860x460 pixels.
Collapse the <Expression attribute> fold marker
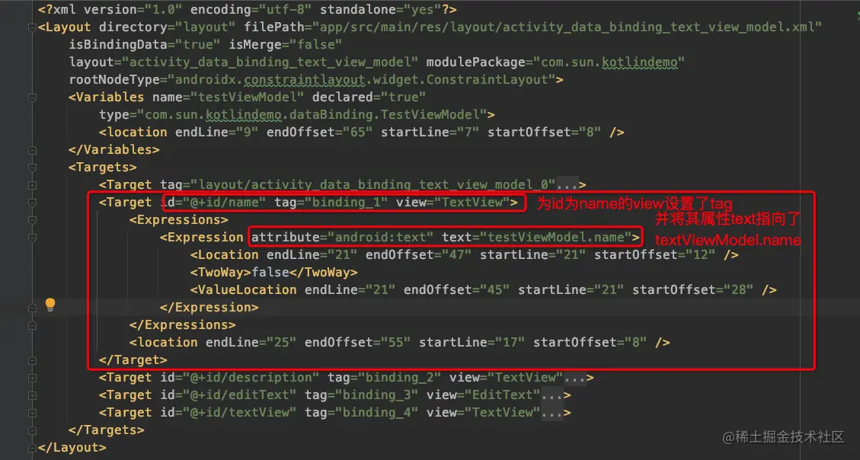tap(32, 238)
